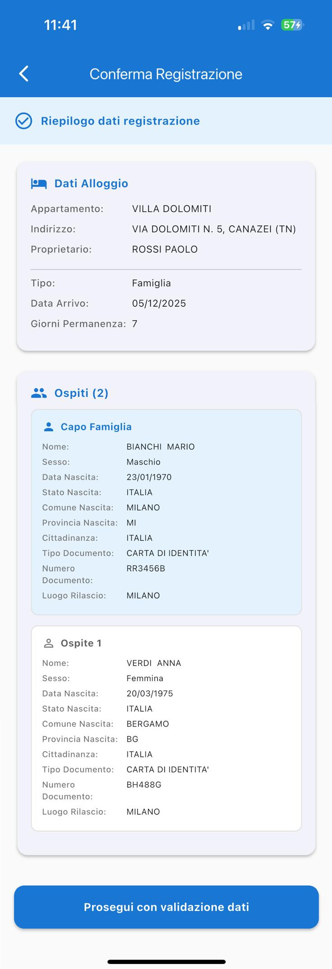Collapse the Ospiti (2) section

tap(81, 392)
